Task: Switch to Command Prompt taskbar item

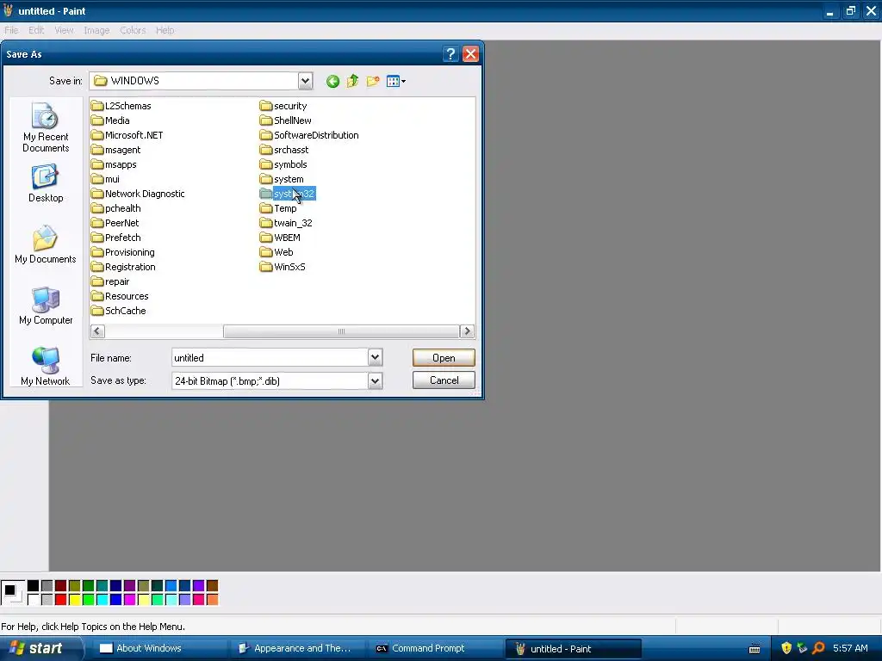Action: point(435,648)
